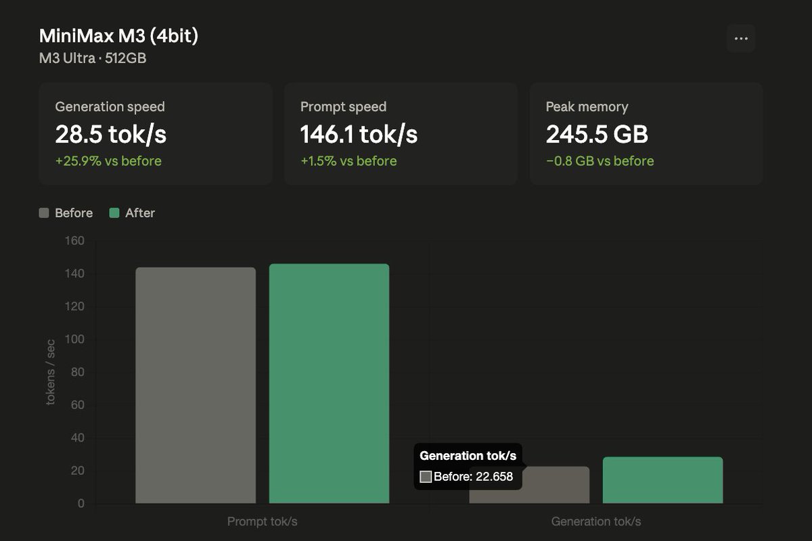
Task: Click the MiniMax M3 (4bit) title
Action: [118, 35]
